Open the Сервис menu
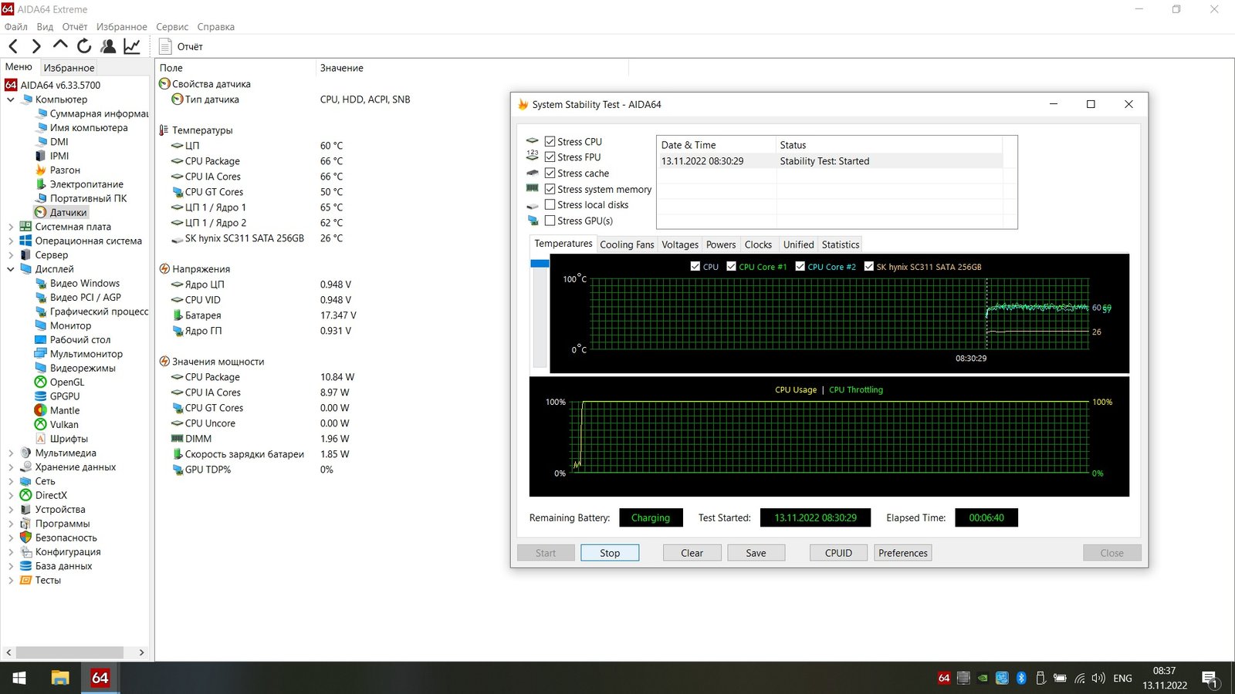 tap(172, 27)
